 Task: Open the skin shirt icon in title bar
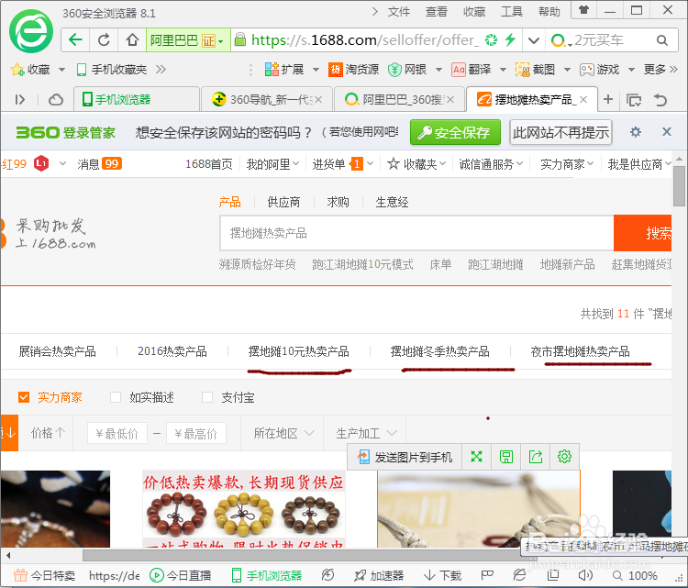click(x=583, y=10)
